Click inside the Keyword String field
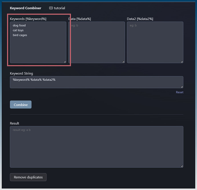This screenshot has height=190, width=197. pyautogui.click(x=97, y=82)
